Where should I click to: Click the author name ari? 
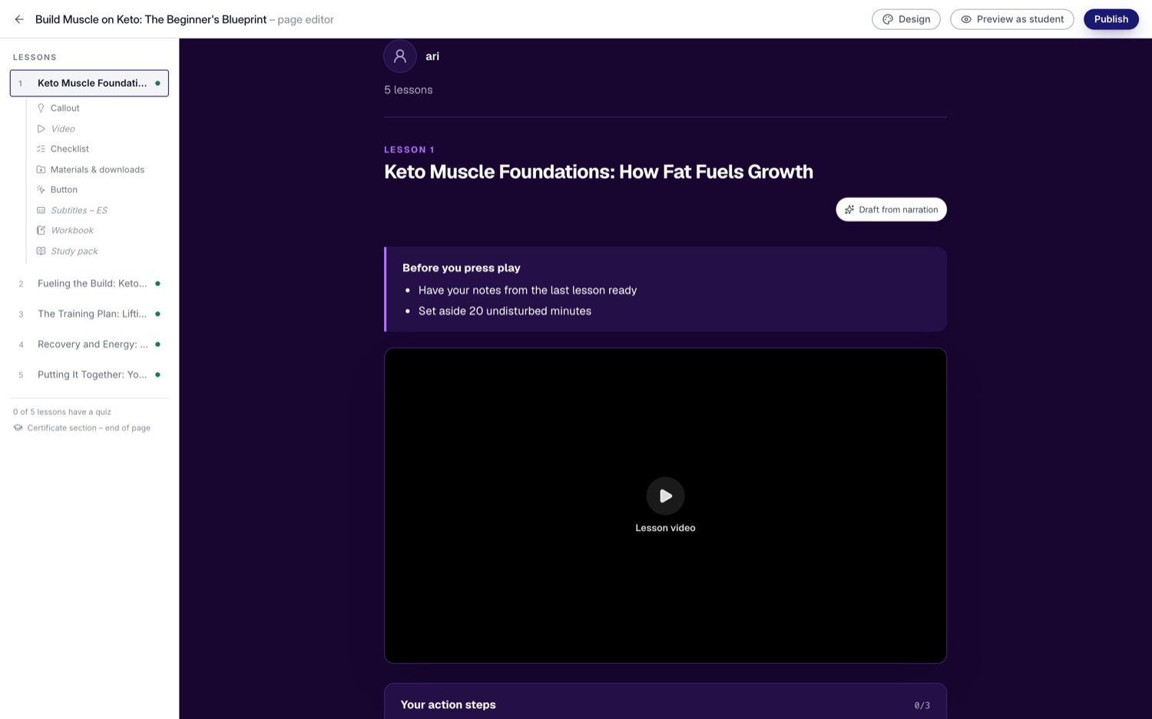432,56
